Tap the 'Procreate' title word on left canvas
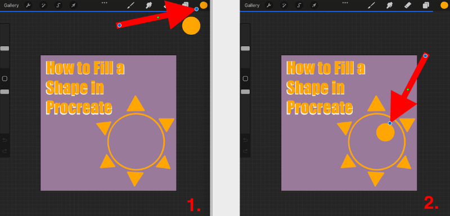450x216 pixels. pyautogui.click(x=79, y=108)
